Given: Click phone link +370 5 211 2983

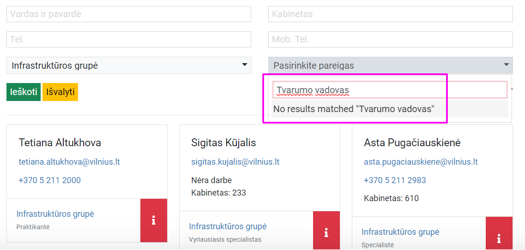Looking at the screenshot, I should point(395,180).
